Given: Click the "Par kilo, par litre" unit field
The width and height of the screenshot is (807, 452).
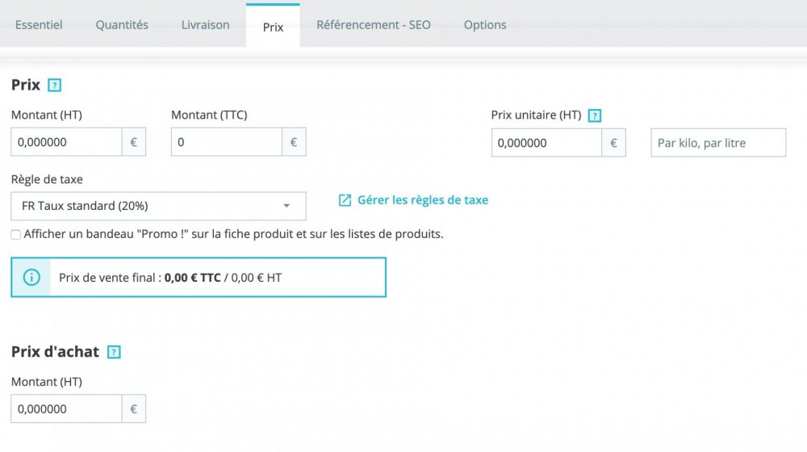Looking at the screenshot, I should click(717, 143).
